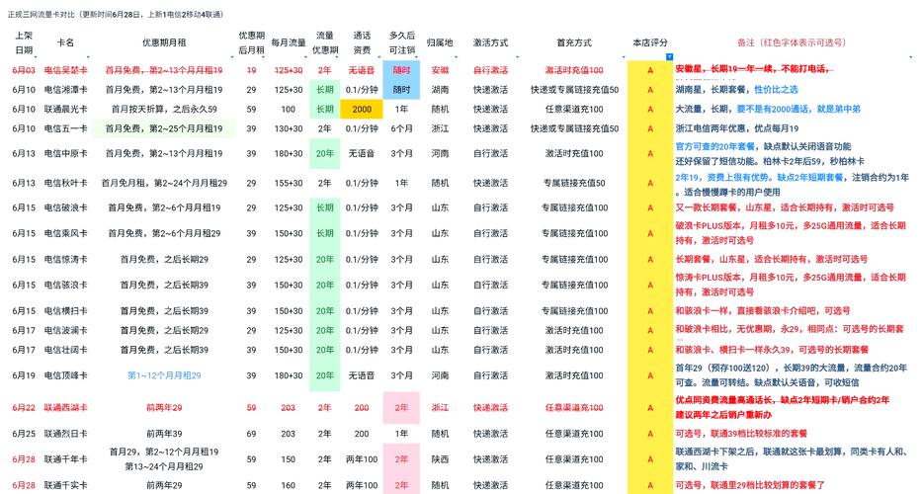
Task: Click 专属链接充值50 in 电信秋叶卡 row
Action: 574,183
